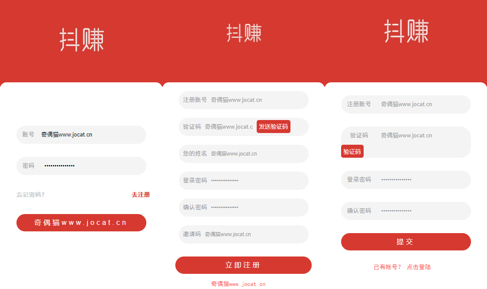Click the 立即注册 button
The image size is (487, 289).
click(243, 265)
